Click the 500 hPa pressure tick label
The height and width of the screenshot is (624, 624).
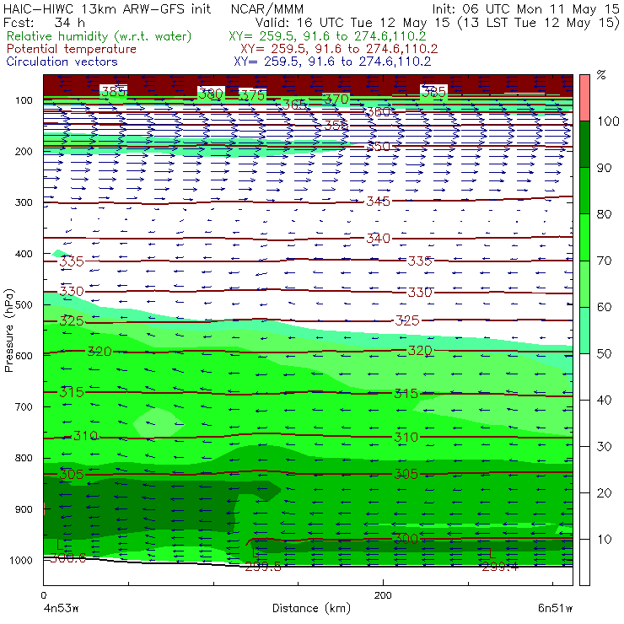(24, 304)
